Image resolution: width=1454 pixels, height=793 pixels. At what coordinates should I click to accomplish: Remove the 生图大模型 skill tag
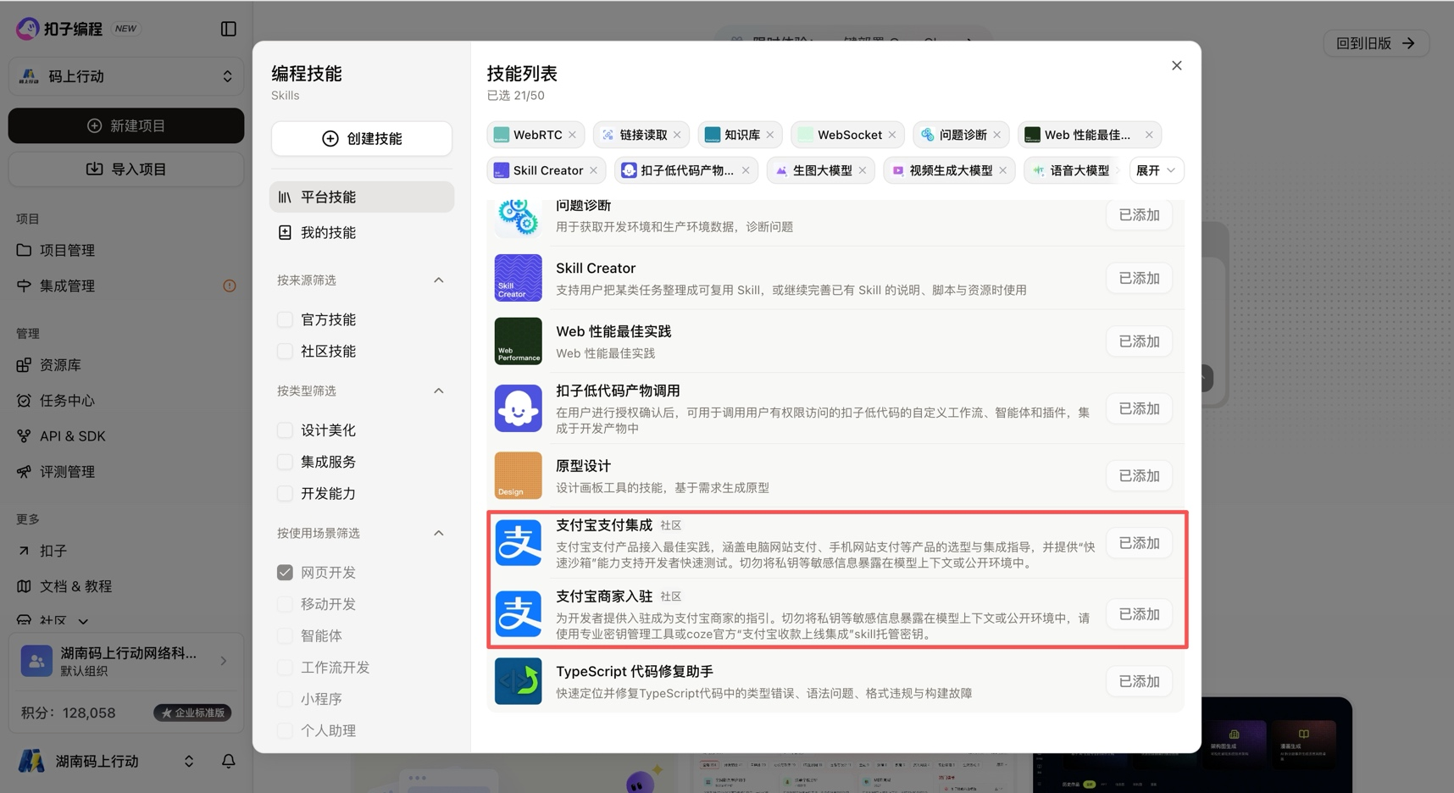(x=863, y=170)
